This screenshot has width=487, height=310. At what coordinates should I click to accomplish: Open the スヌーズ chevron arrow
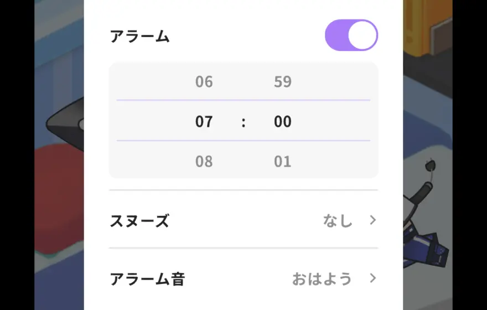point(373,220)
